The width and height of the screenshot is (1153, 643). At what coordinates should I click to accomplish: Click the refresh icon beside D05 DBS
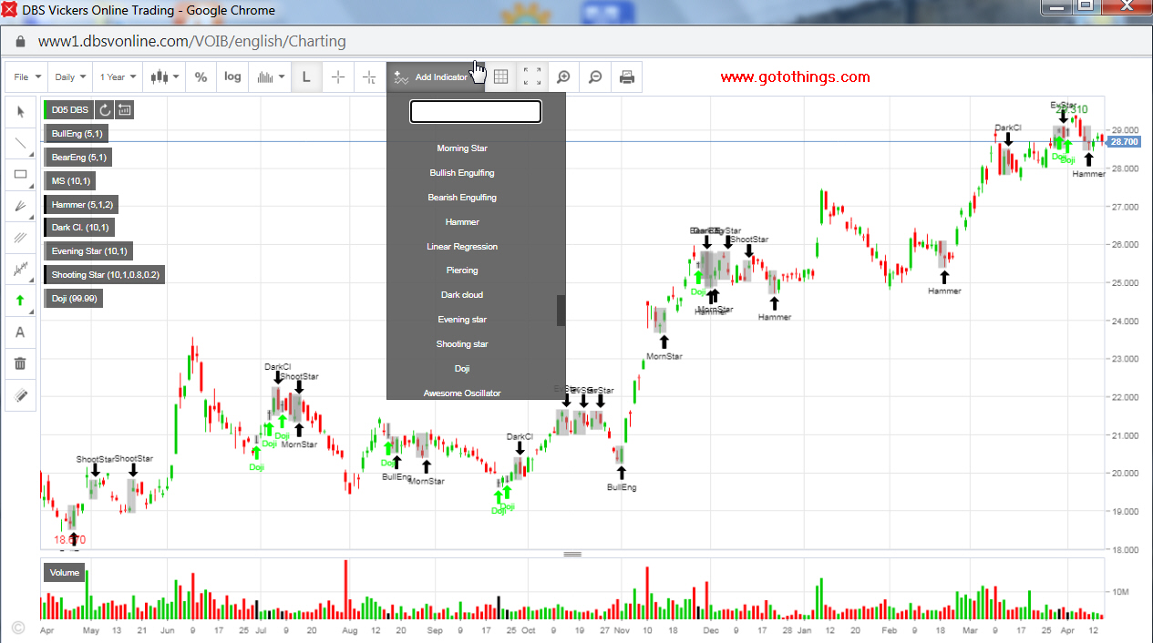tap(105, 110)
